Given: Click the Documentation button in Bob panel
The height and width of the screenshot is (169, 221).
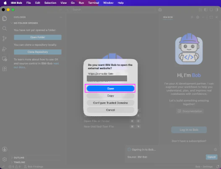Looking at the screenshot, I should click(x=190, y=111).
